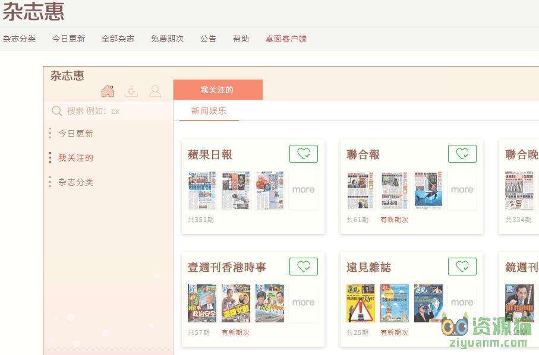The image size is (539, 355).
Task: Click the 桌面客户端 link
Action: [x=286, y=39]
